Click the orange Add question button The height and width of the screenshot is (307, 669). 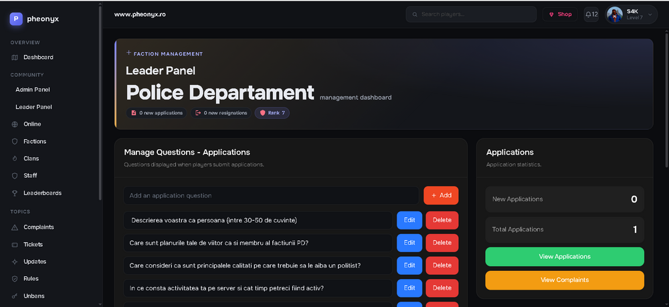point(441,195)
